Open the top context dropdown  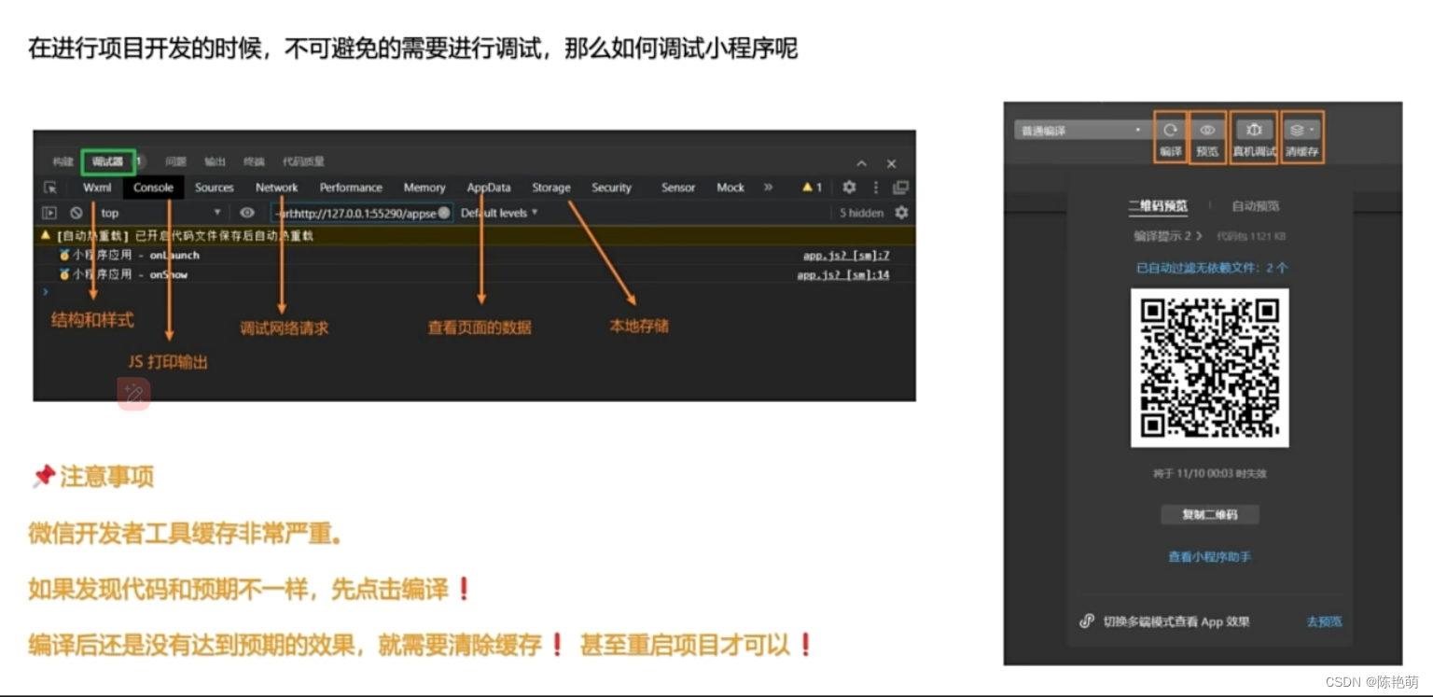[x=160, y=213]
